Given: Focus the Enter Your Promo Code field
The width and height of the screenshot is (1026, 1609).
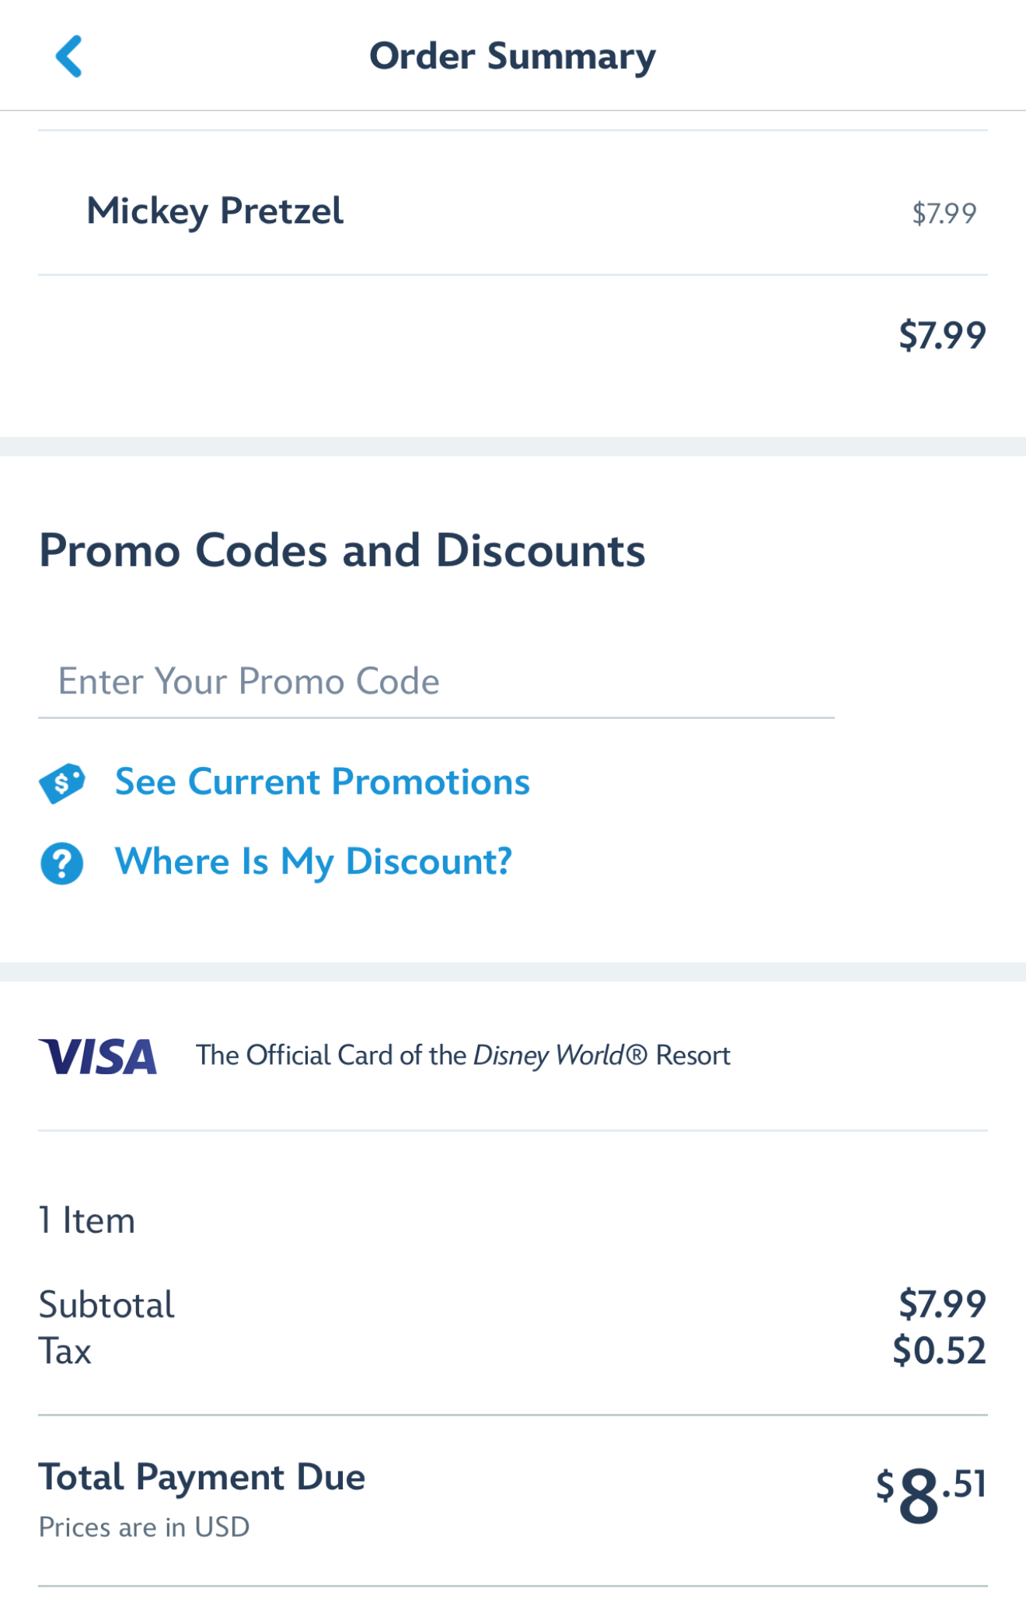Looking at the screenshot, I should tap(435, 682).
